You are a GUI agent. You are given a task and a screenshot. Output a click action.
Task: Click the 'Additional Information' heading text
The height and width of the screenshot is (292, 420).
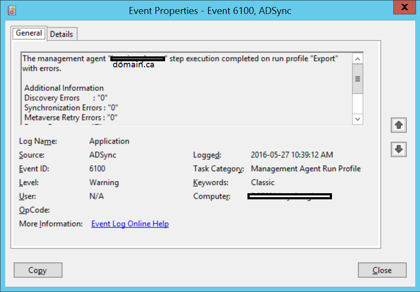point(64,88)
